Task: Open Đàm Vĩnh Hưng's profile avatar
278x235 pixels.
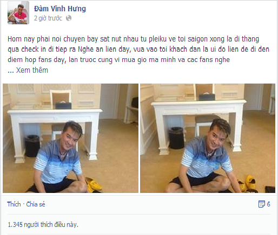Action: coord(18,13)
